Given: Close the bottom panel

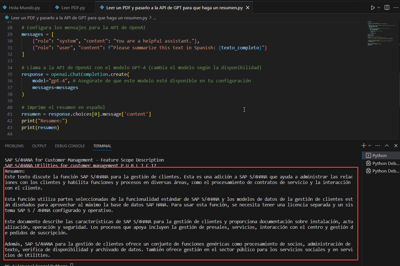Looking at the screenshot, I should pos(396,146).
